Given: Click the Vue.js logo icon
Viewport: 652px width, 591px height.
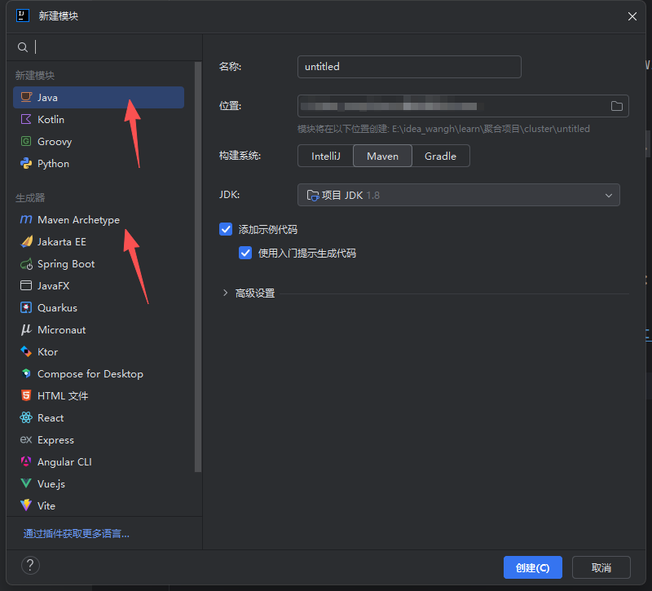Looking at the screenshot, I should click(26, 483).
